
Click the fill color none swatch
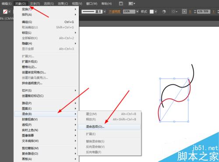point(5,11)
